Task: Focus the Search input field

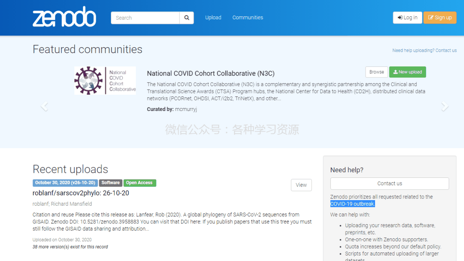Action: click(145, 18)
